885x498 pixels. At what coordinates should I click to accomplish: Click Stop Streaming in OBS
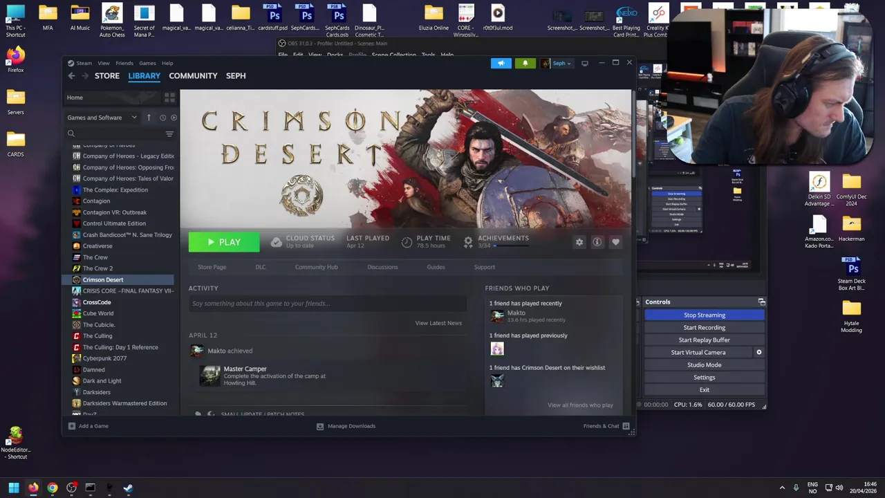(705, 315)
